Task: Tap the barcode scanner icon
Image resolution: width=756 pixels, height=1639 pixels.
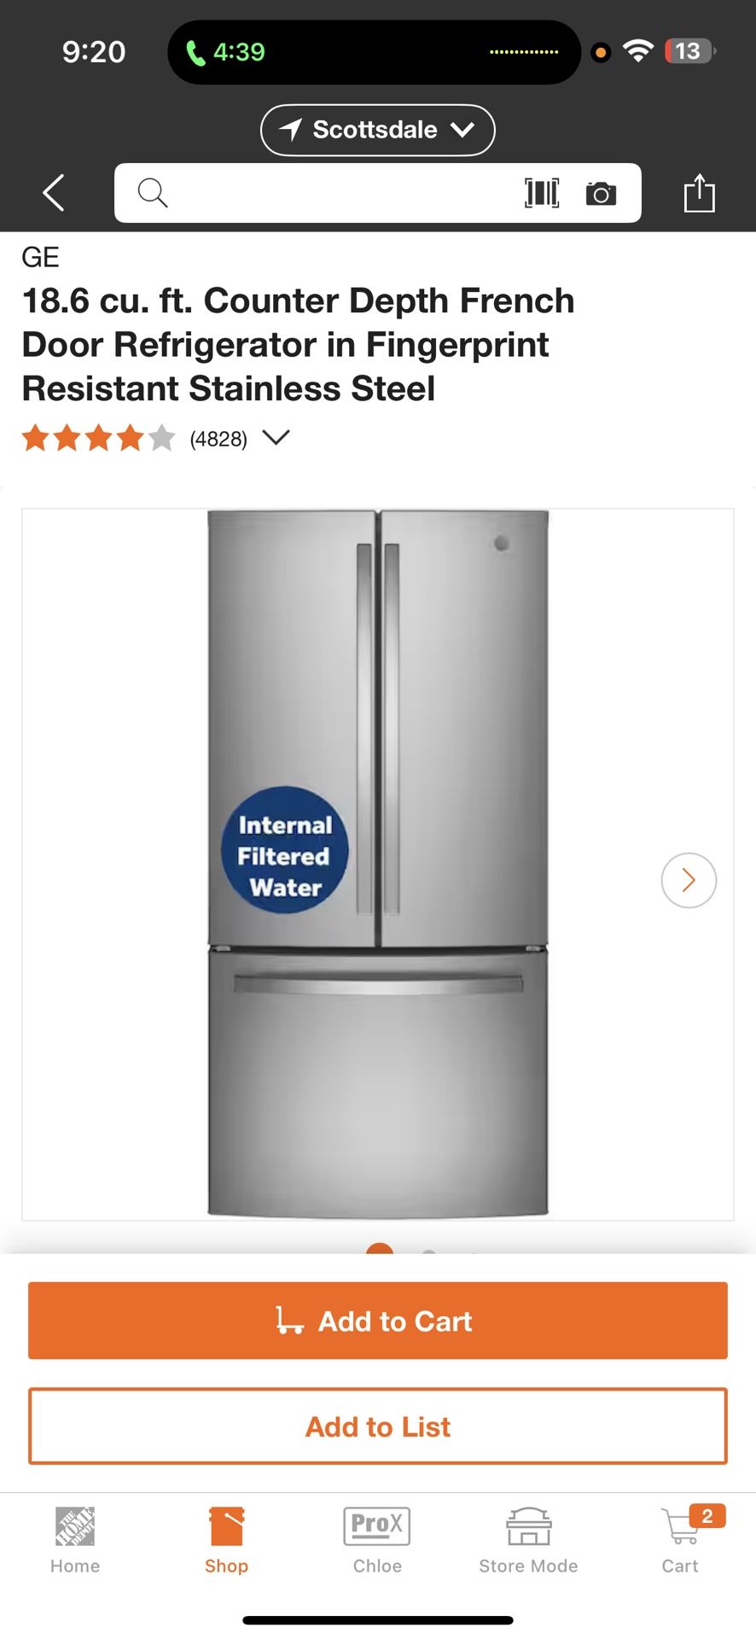Action: point(542,193)
